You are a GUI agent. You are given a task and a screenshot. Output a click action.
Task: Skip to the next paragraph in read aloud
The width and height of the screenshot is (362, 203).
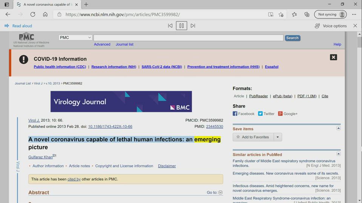pyautogui.click(x=193, y=26)
